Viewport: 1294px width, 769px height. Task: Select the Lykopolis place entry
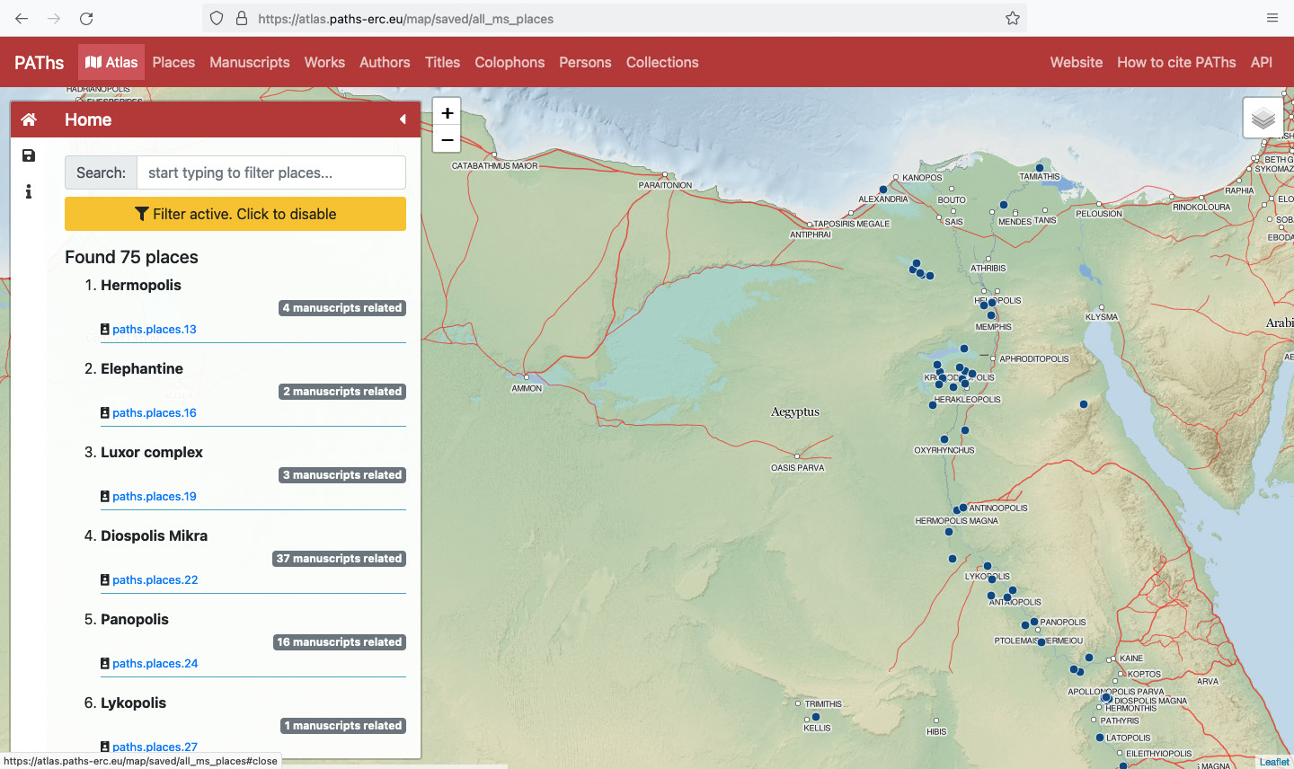tap(133, 703)
